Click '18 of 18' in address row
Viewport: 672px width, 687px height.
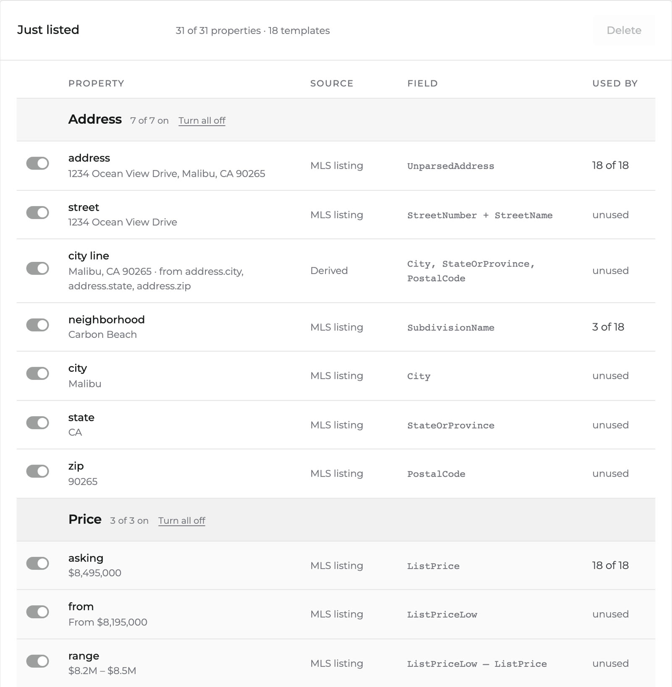pos(610,165)
